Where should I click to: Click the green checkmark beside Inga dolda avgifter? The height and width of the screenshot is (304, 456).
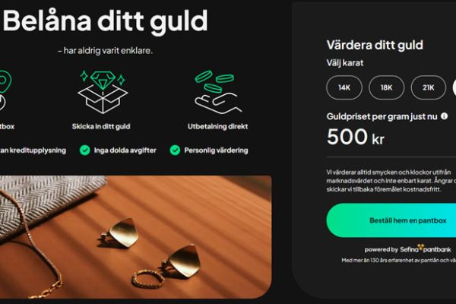click(84, 150)
